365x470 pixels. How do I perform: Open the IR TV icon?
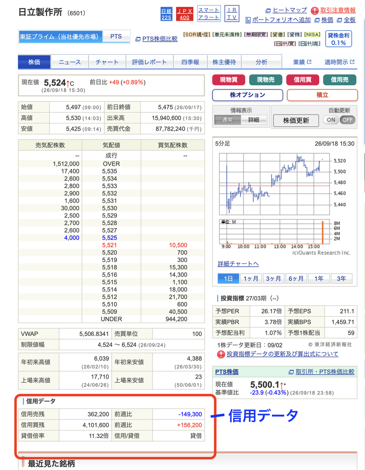(232, 14)
